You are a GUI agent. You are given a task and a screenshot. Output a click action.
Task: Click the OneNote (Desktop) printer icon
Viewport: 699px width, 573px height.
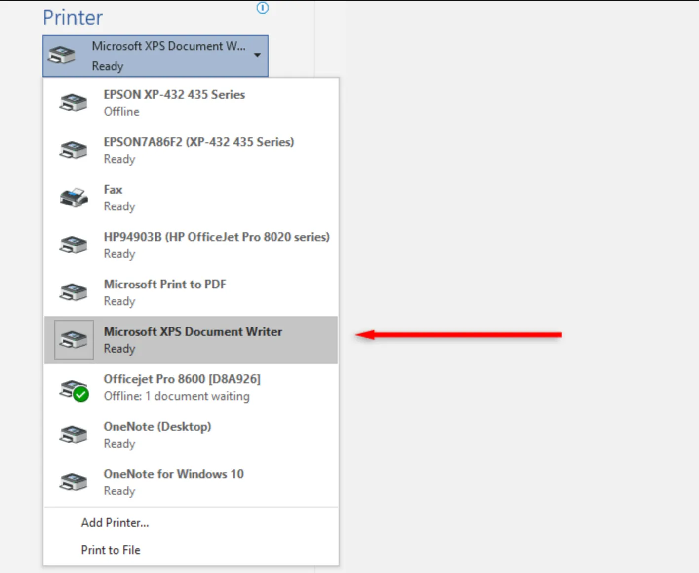point(73,434)
